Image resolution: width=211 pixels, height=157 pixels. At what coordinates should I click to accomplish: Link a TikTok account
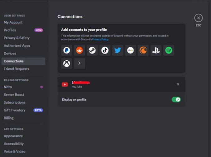[105, 50]
